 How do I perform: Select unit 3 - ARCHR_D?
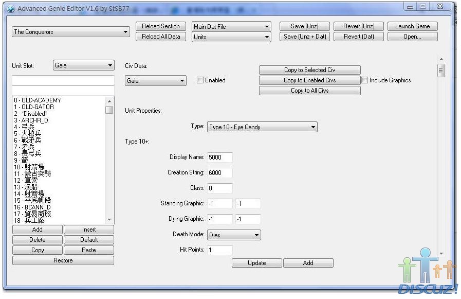(x=59, y=120)
